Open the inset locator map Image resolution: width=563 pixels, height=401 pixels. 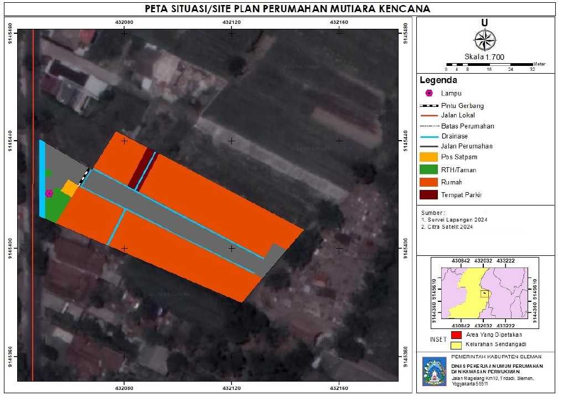coord(485,293)
